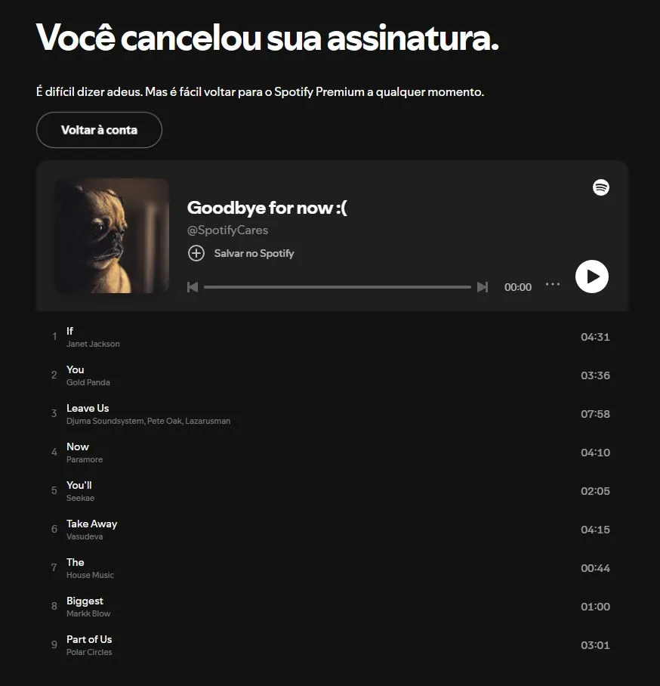Skip to previous track in embedded player
The height and width of the screenshot is (686, 660).
pyautogui.click(x=193, y=287)
